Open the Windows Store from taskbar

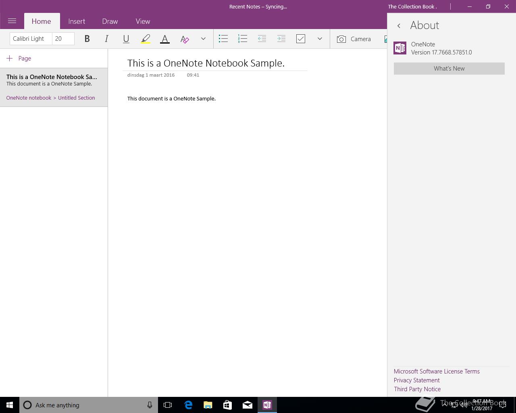click(x=227, y=405)
